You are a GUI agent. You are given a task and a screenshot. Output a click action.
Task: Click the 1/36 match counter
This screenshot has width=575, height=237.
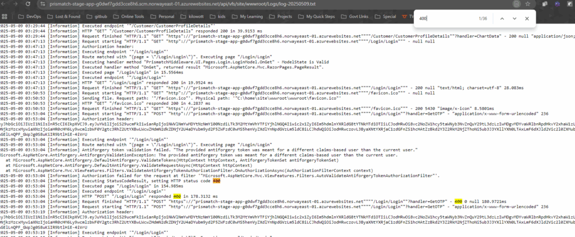(482, 18)
